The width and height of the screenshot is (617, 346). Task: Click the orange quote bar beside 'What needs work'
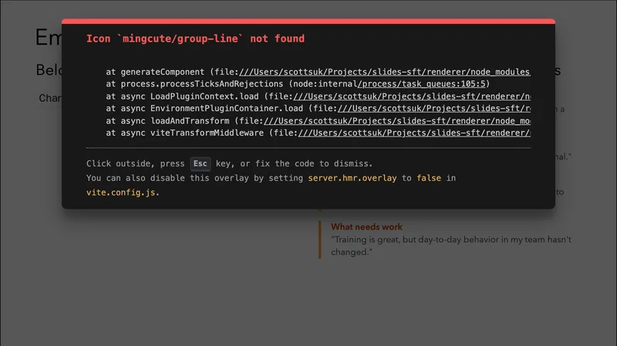[320, 240]
